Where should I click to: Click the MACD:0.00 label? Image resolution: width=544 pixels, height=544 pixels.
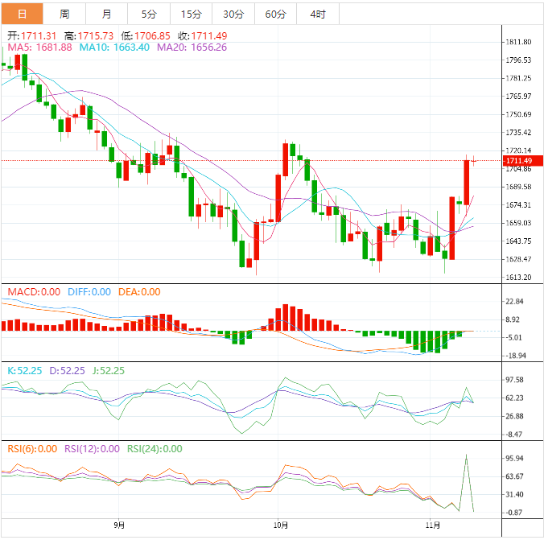click(x=34, y=292)
